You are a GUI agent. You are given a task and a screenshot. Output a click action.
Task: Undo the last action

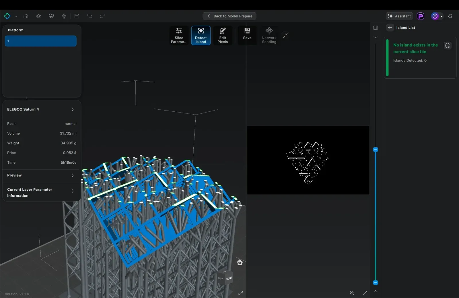click(x=90, y=16)
